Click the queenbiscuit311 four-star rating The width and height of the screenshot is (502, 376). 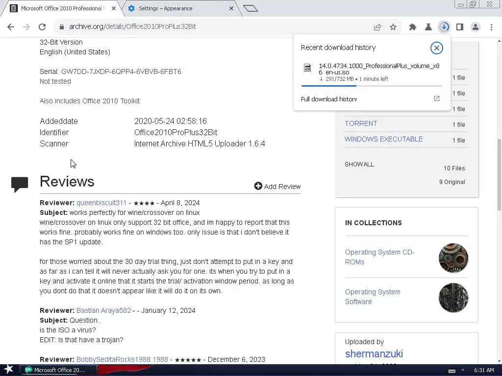[144, 203]
